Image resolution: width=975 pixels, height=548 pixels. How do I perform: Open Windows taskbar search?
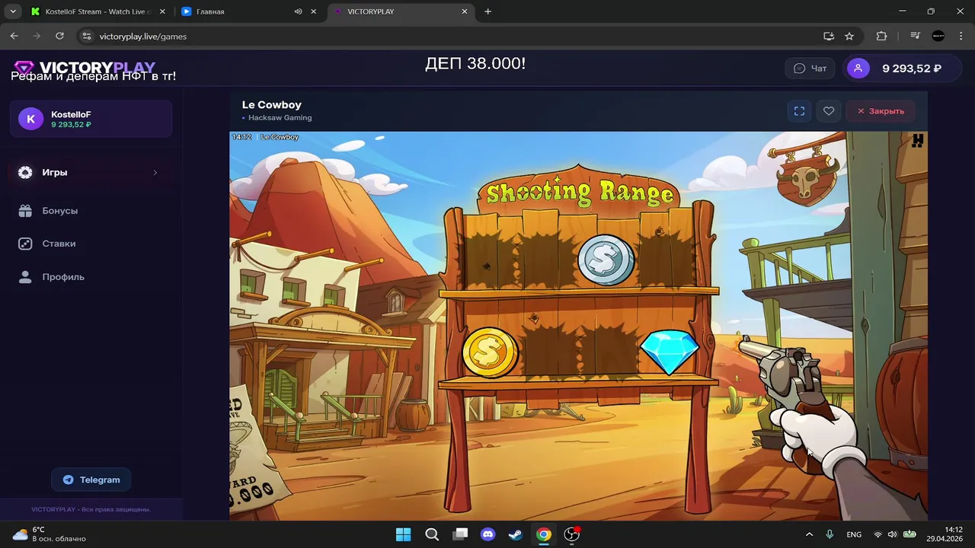[432, 534]
